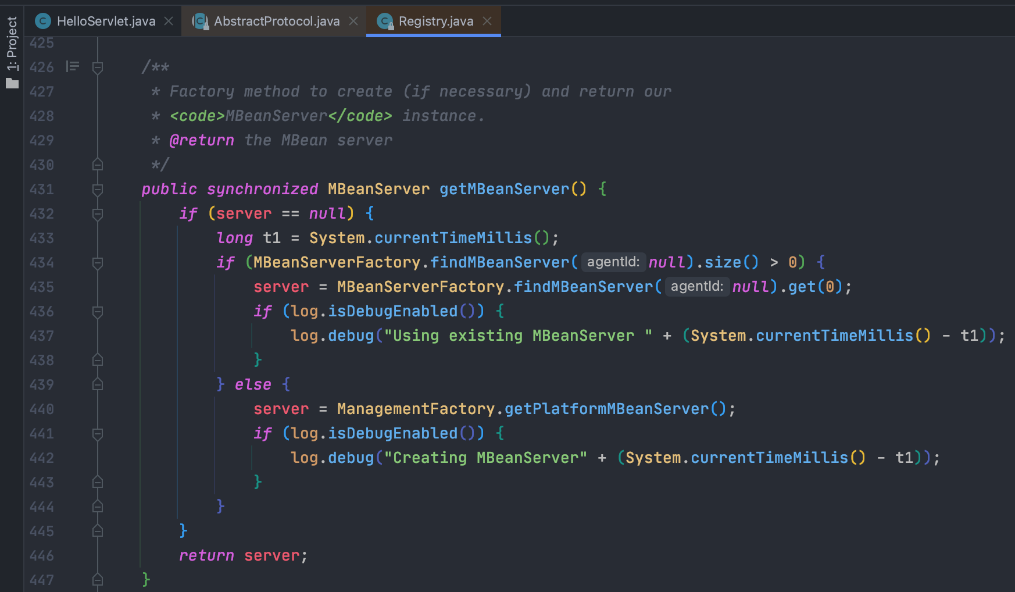Click the opening <code> tag in the Javadoc
This screenshot has width=1015, height=592.
[x=197, y=116]
